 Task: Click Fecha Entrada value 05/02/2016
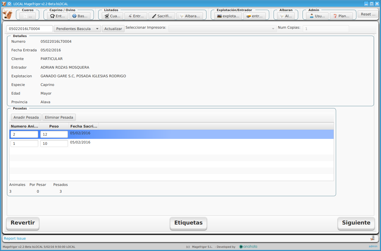51,50
